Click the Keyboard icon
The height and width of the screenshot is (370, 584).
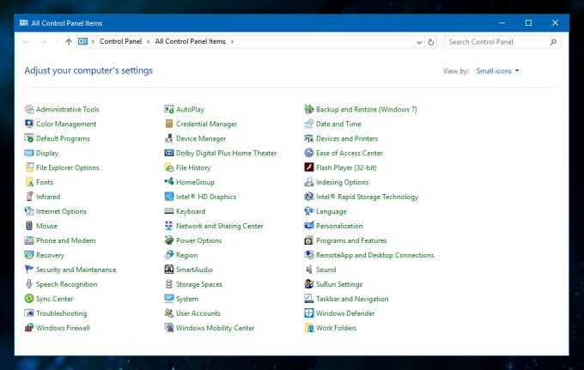coord(169,211)
